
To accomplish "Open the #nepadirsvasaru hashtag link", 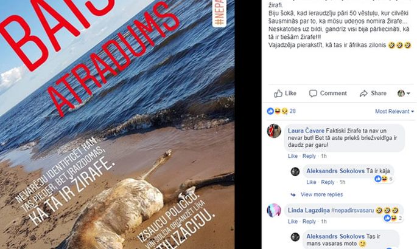I will click(352, 211).
